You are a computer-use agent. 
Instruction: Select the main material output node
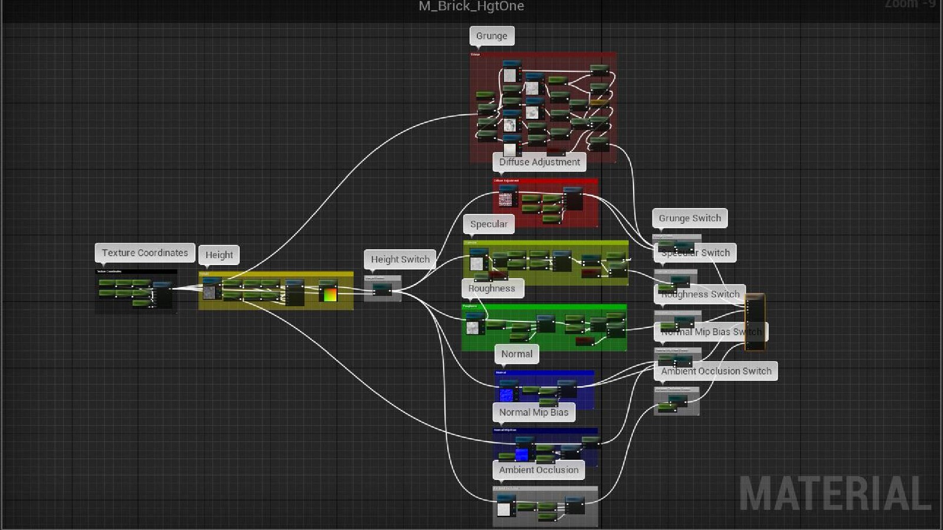pyautogui.click(x=754, y=322)
